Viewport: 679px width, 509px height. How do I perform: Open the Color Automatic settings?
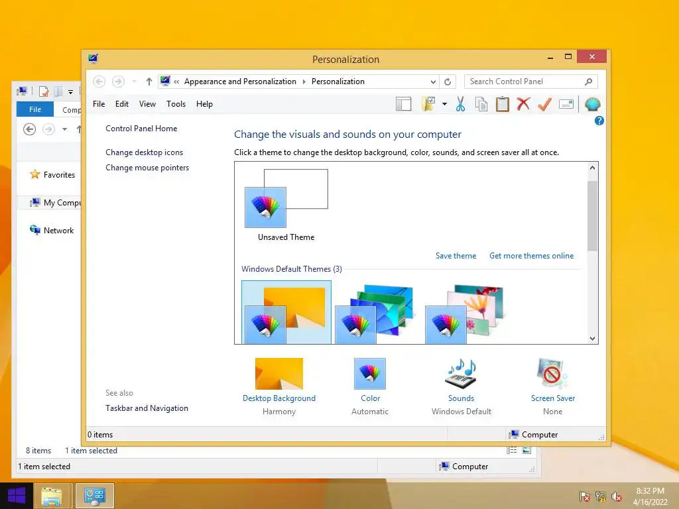tap(370, 386)
